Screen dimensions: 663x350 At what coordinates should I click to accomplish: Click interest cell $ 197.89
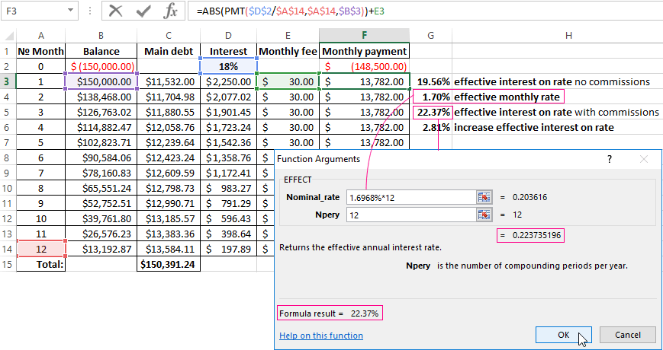click(x=228, y=249)
